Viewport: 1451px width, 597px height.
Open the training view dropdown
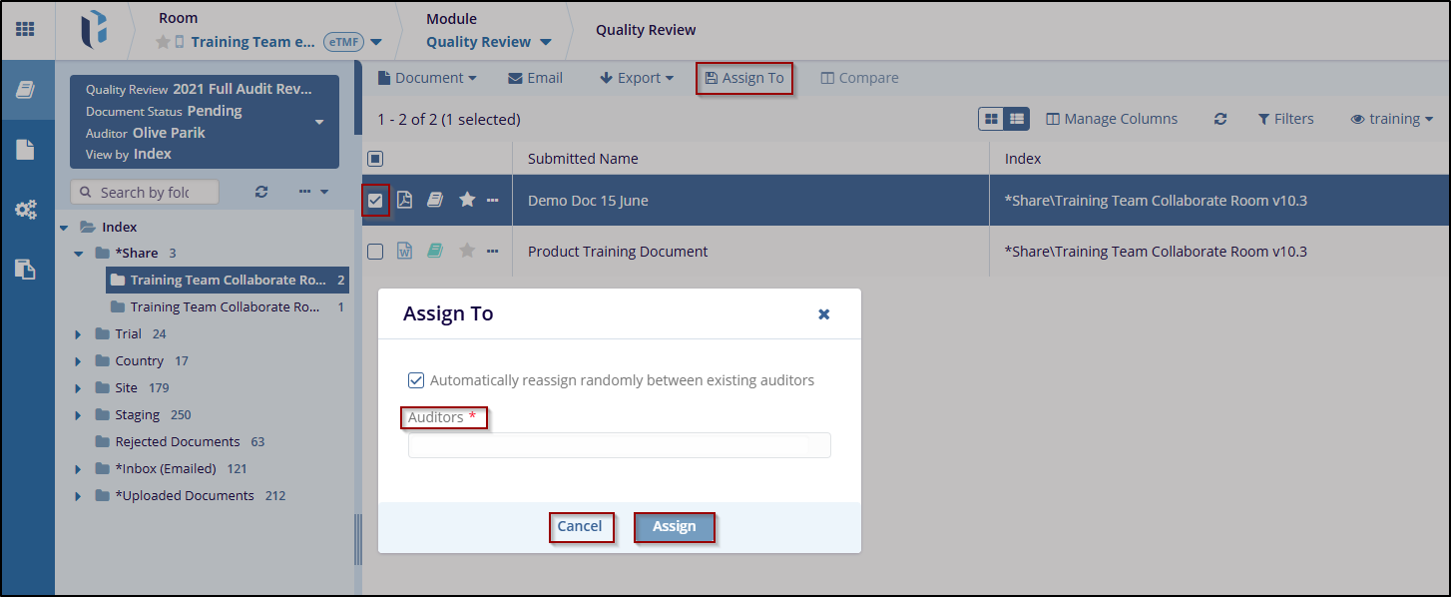point(1391,119)
